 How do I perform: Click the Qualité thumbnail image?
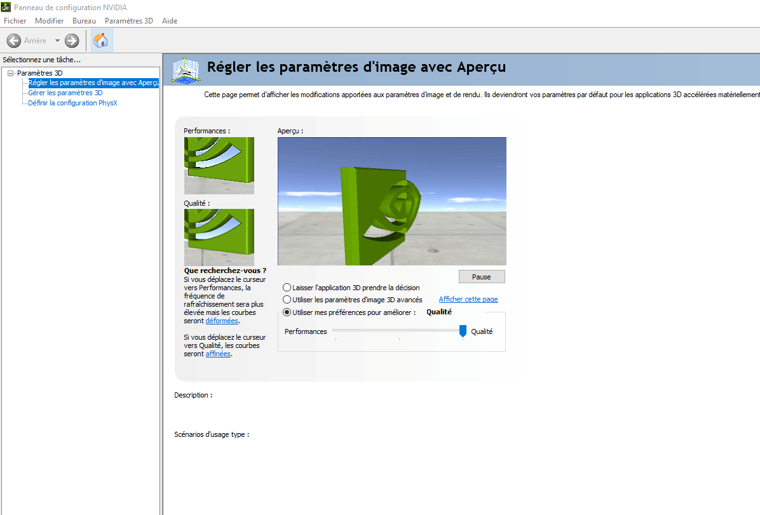tap(219, 237)
